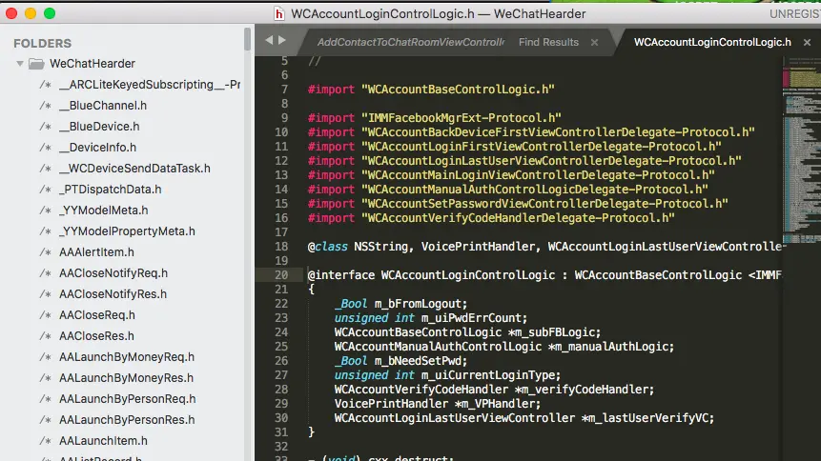Place cursor on WCAccountBaseControlLogic.h import line
821x461 pixels.
(x=431, y=90)
